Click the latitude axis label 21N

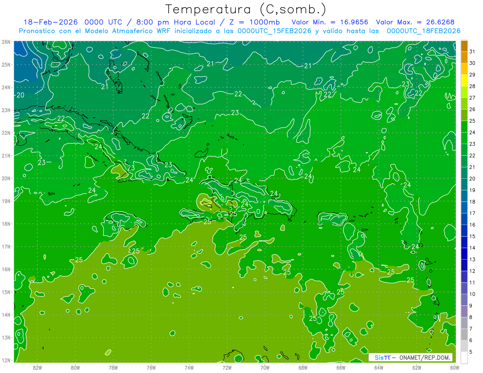pos(6,155)
